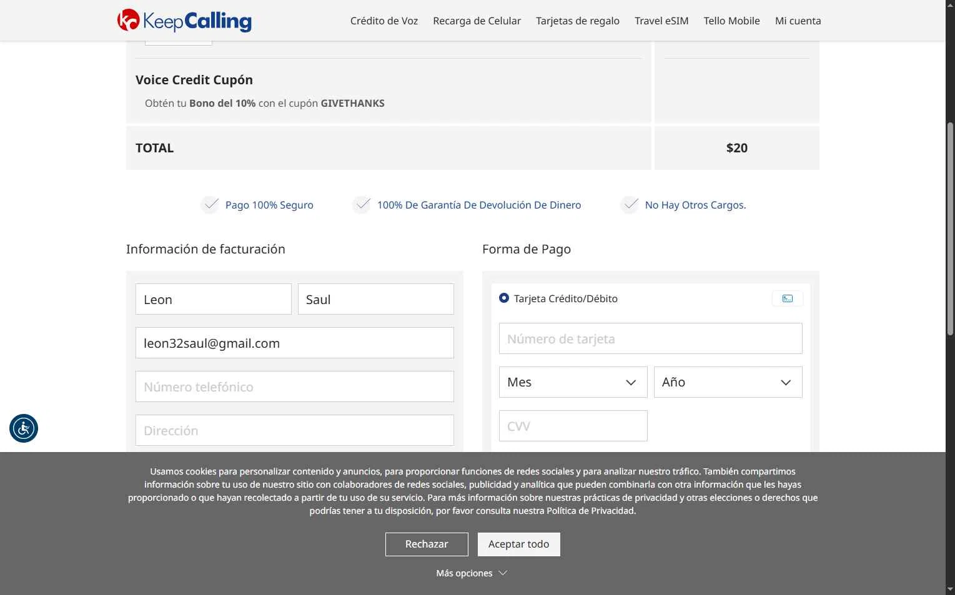The width and height of the screenshot is (955, 595).
Task: Open the Mes dropdown
Action: (x=573, y=382)
